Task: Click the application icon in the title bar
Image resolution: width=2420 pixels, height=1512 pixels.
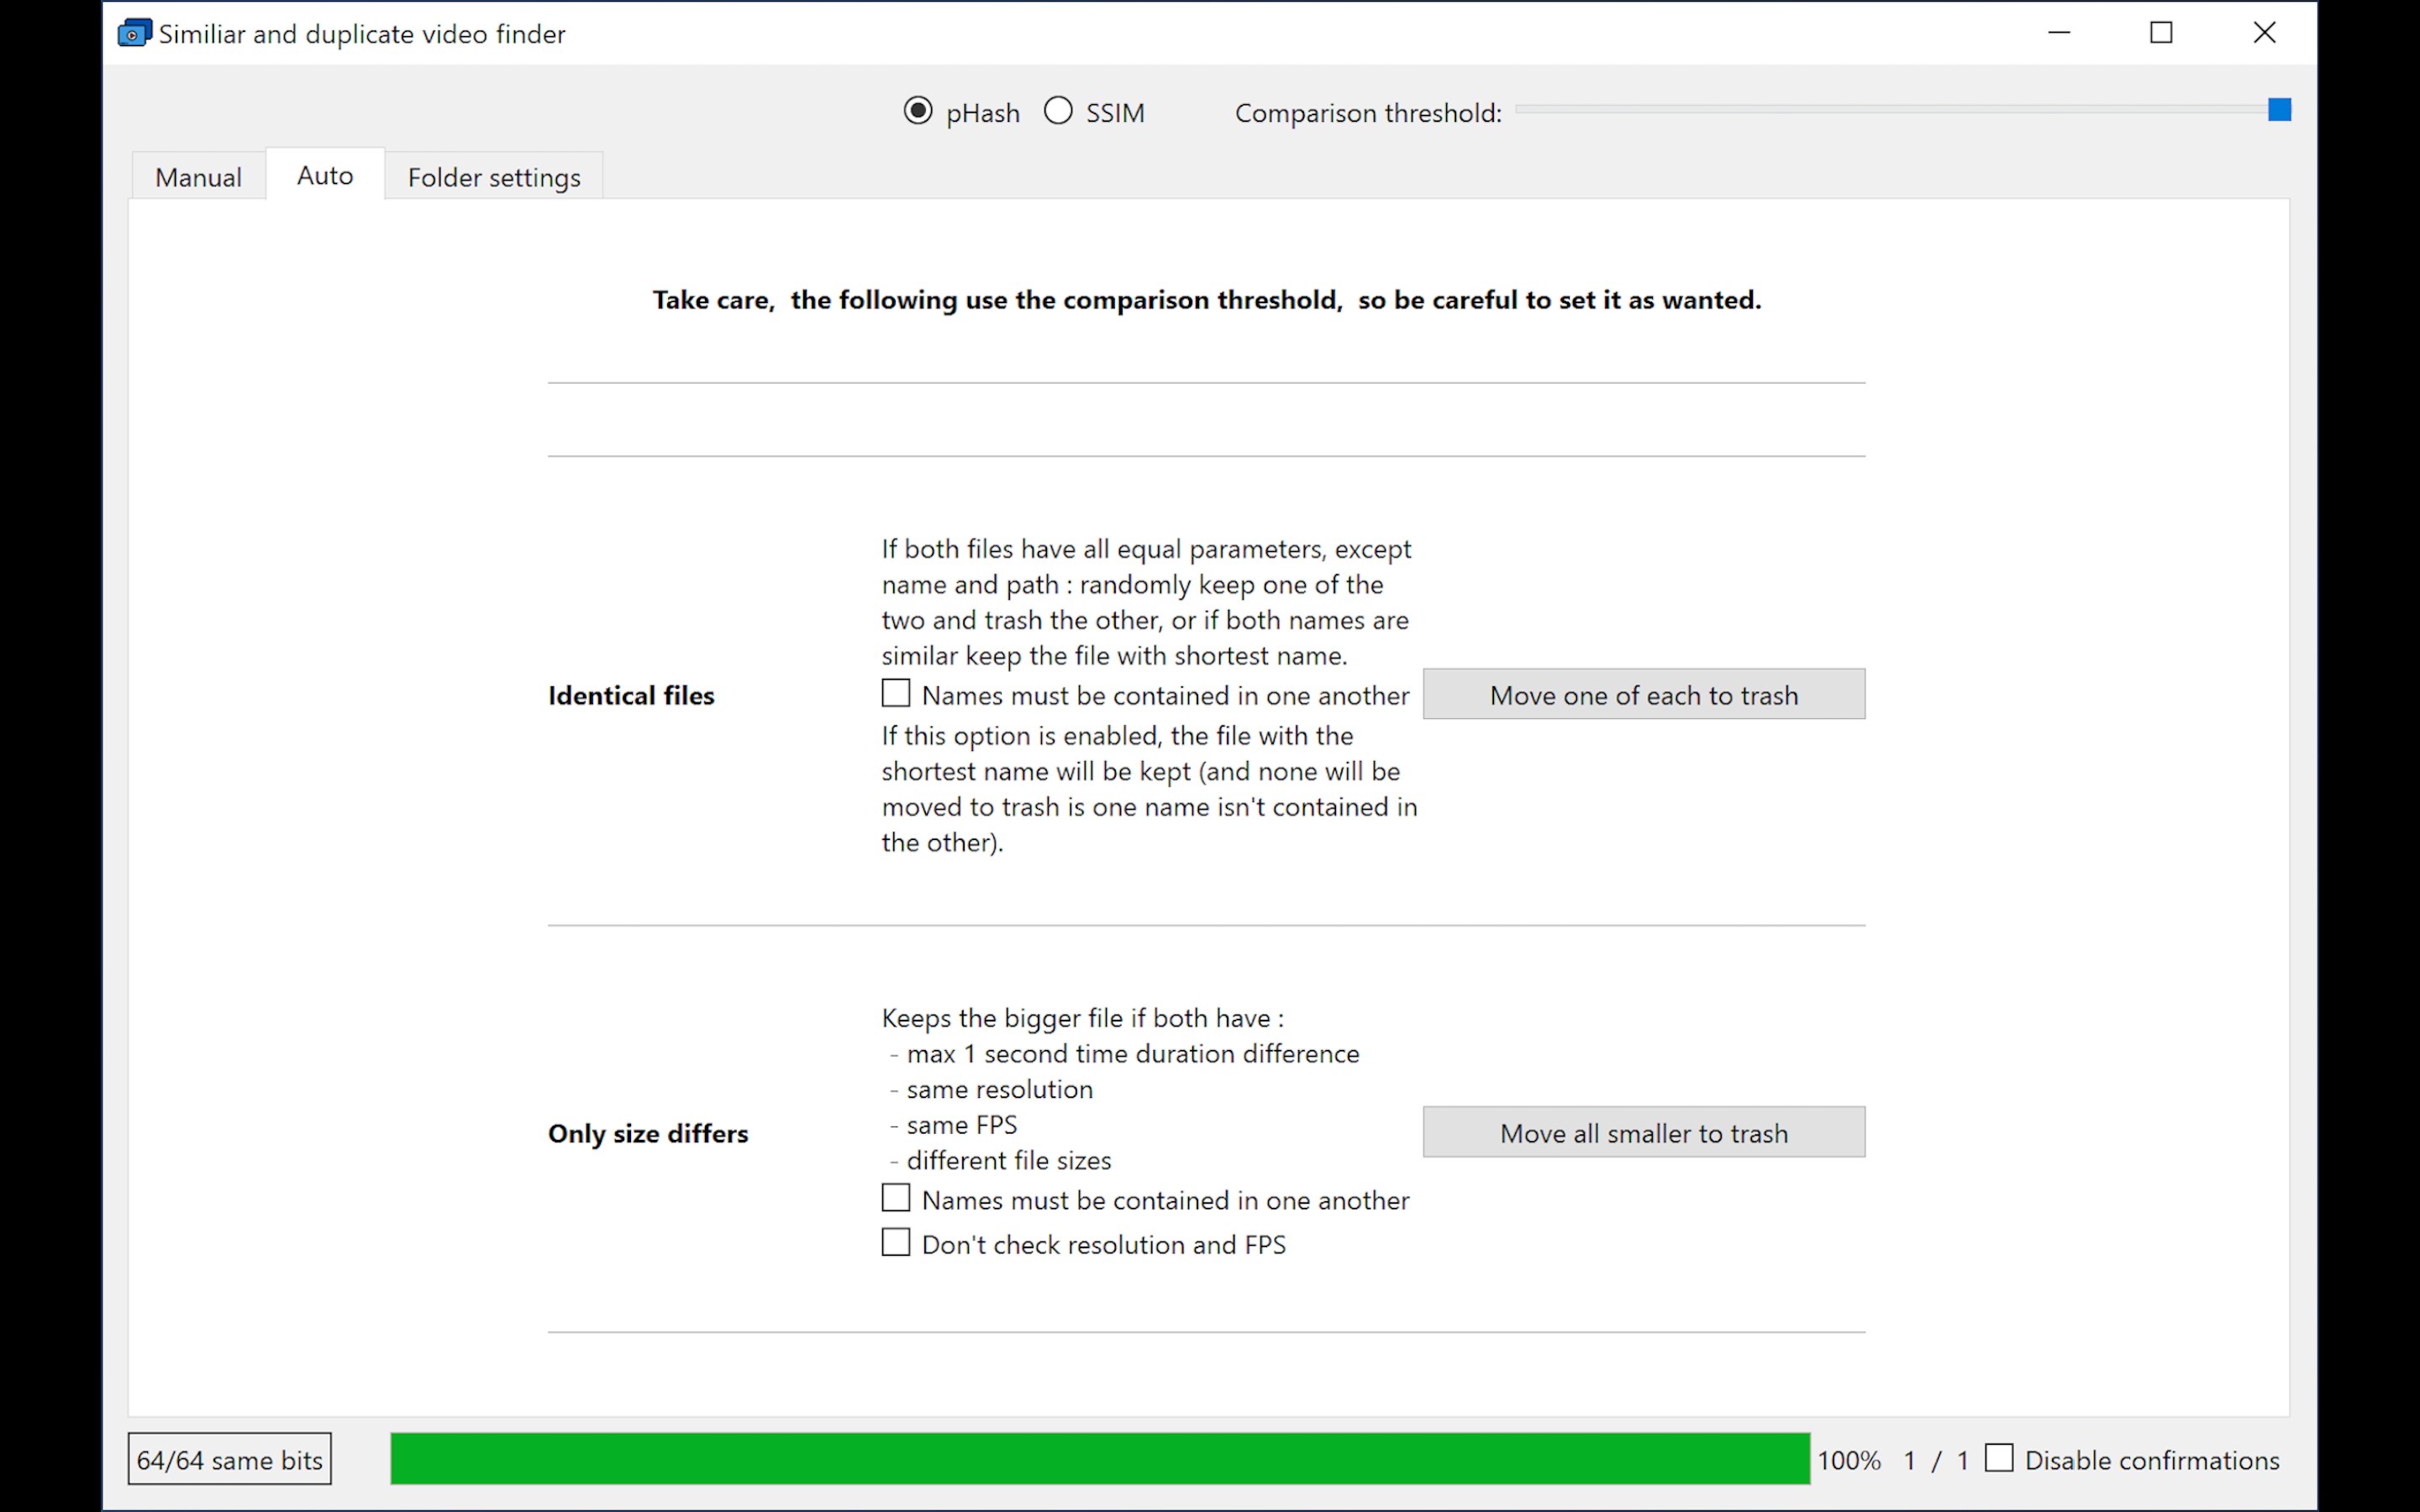Action: (134, 32)
